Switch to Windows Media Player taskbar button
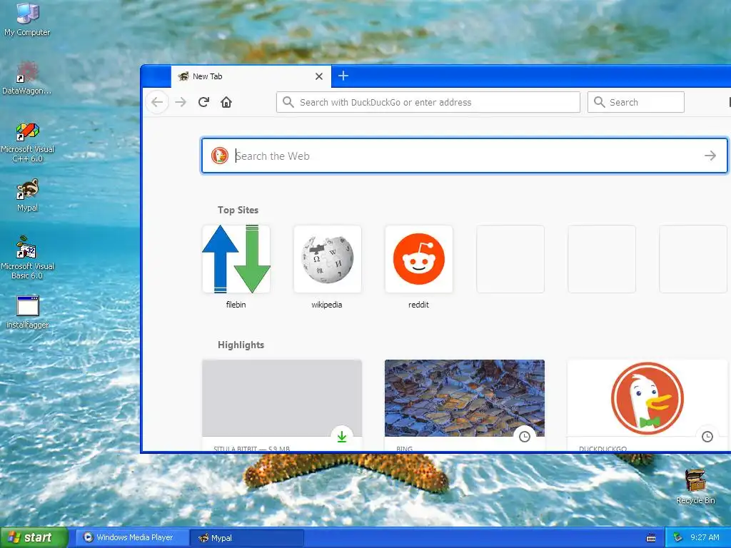Viewport: 731px width, 548px height. click(x=132, y=537)
